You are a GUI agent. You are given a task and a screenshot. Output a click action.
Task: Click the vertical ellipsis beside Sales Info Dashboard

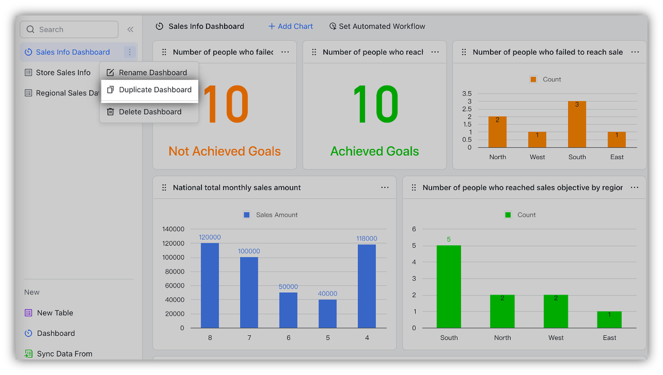[129, 52]
